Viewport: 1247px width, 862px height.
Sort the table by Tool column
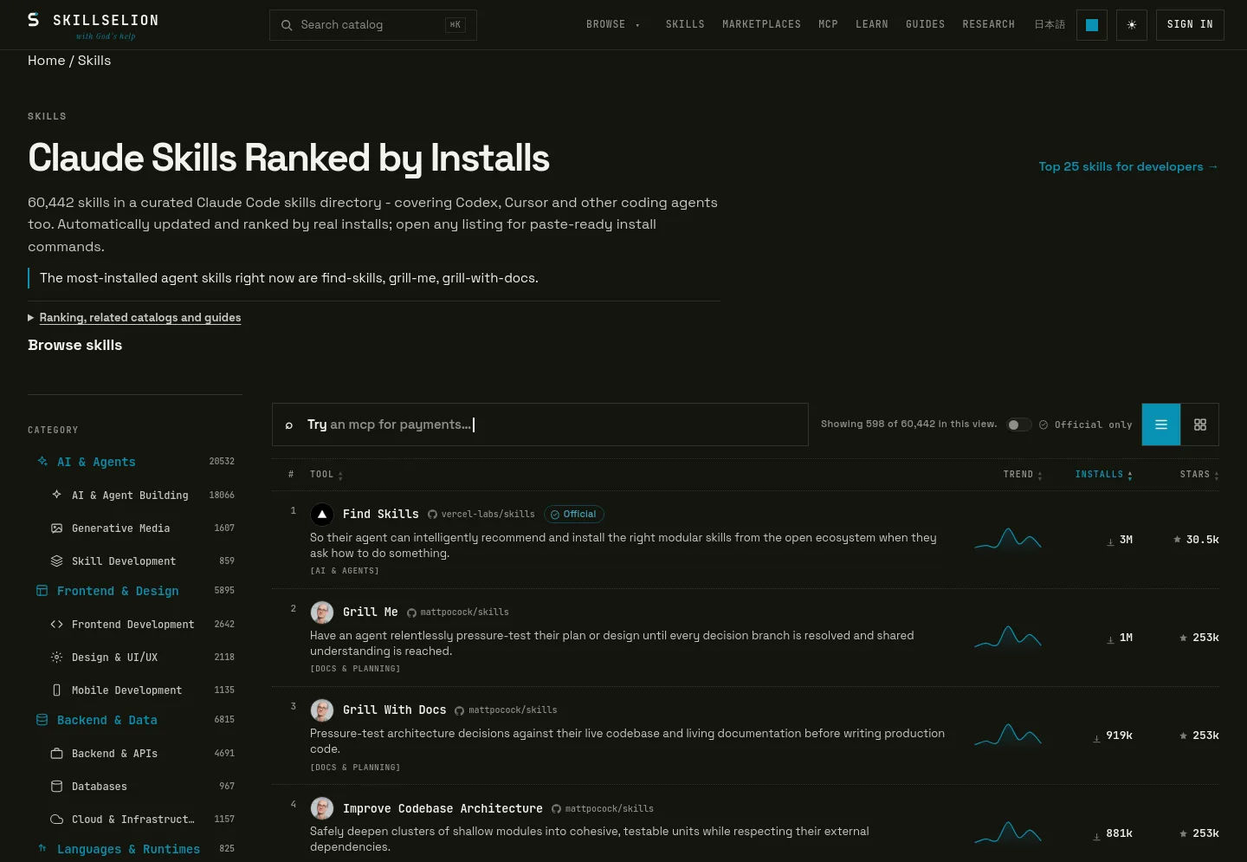pos(326,475)
